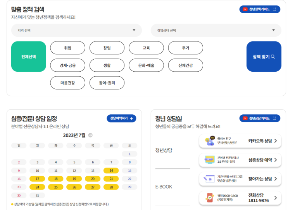Click the magnifier icon in 정책 찾기
The image size is (288, 210).
[273, 57]
